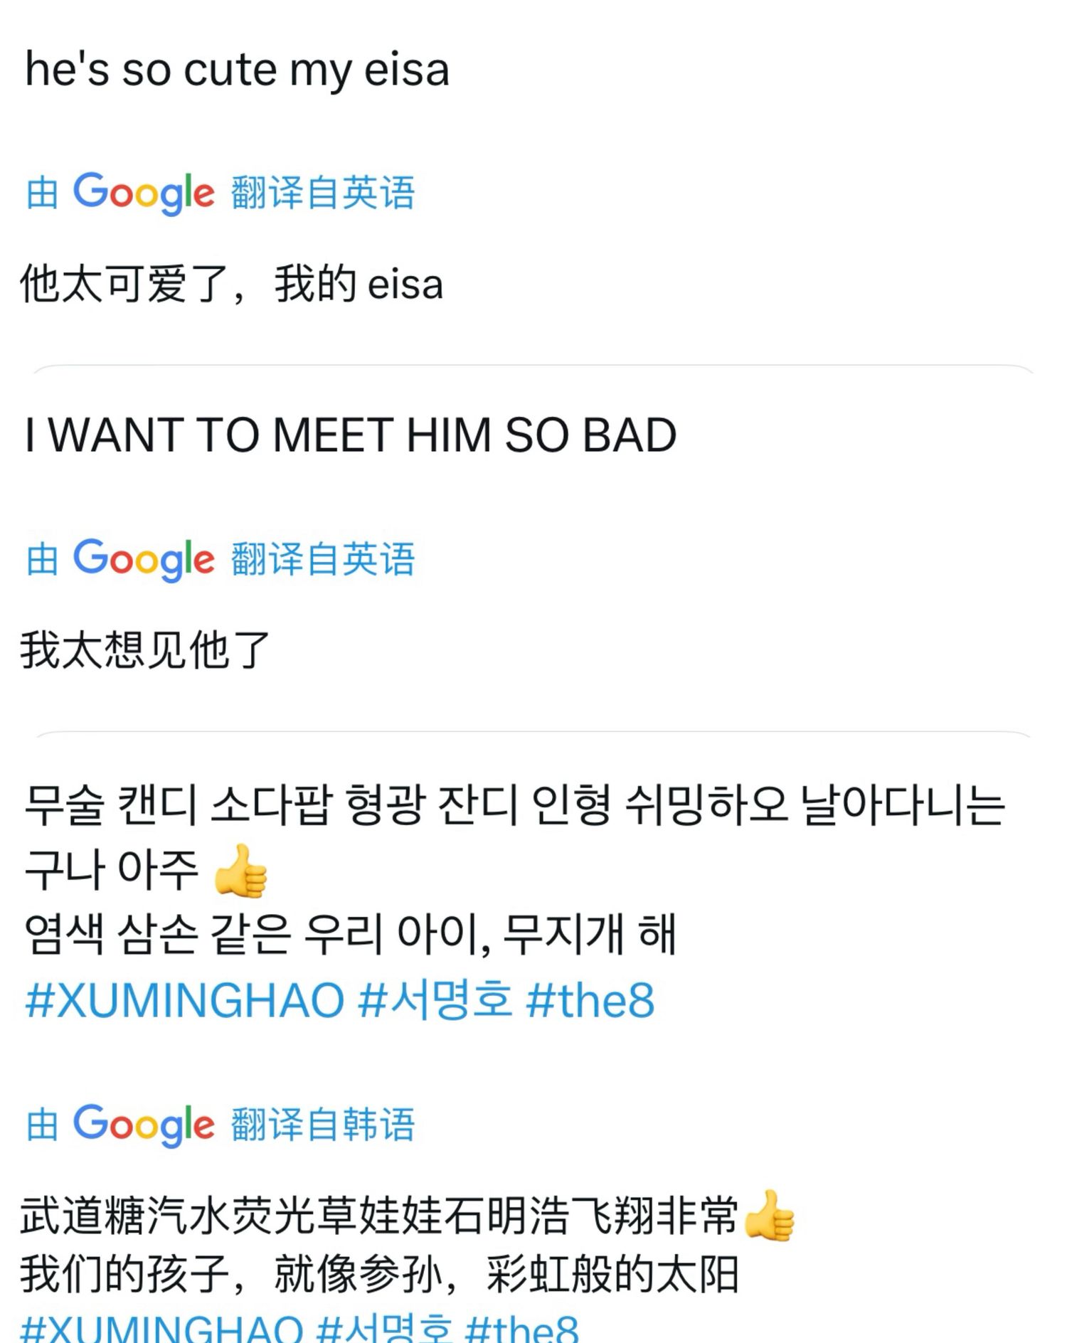Click the translation '他太可爱了，我的 eisa'
The width and height of the screenshot is (1067, 1343).
point(232,284)
